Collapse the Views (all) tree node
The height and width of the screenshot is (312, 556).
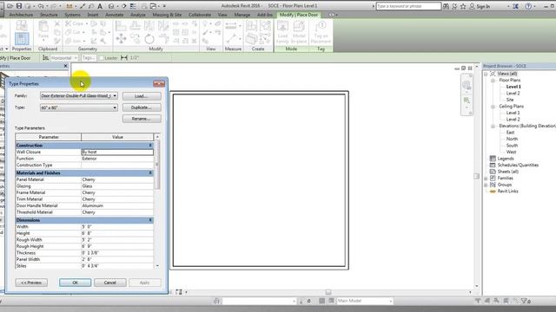486,74
